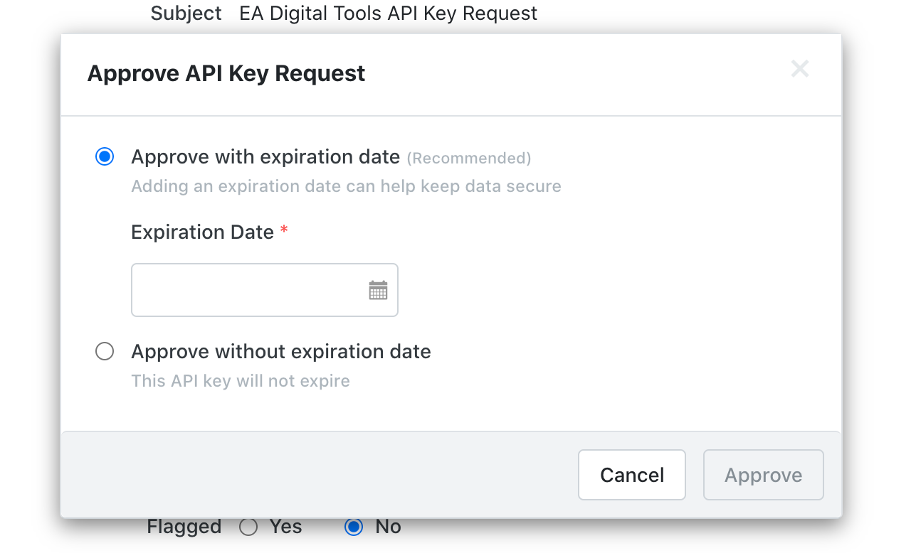Click the red required asterisk
The height and width of the screenshot is (553, 911).
click(284, 230)
